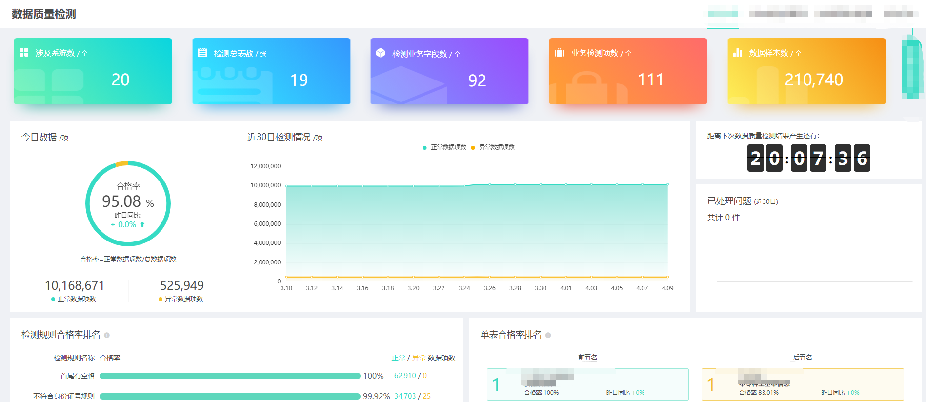Viewport: 926px width, 402px height.
Task: Click info icon beside 单表合格率排名
Action: [x=548, y=335]
